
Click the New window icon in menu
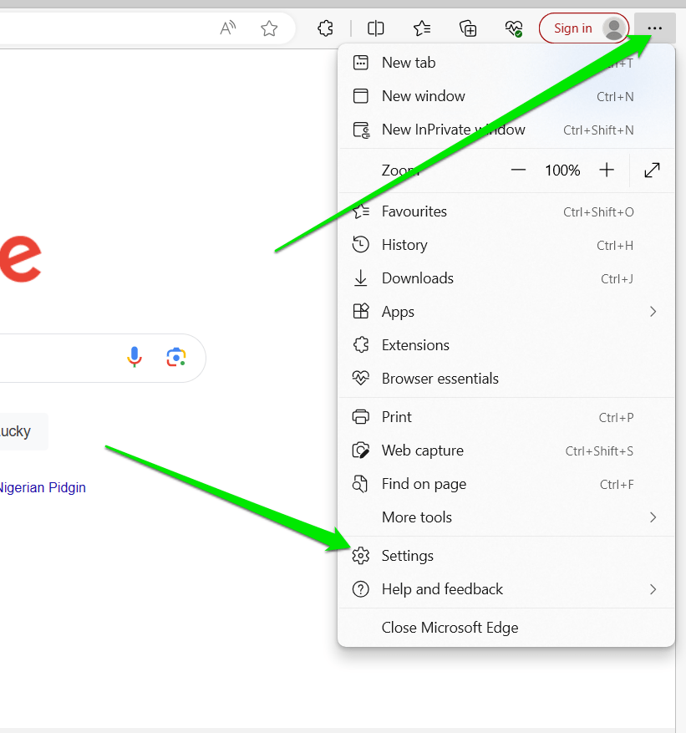[361, 96]
